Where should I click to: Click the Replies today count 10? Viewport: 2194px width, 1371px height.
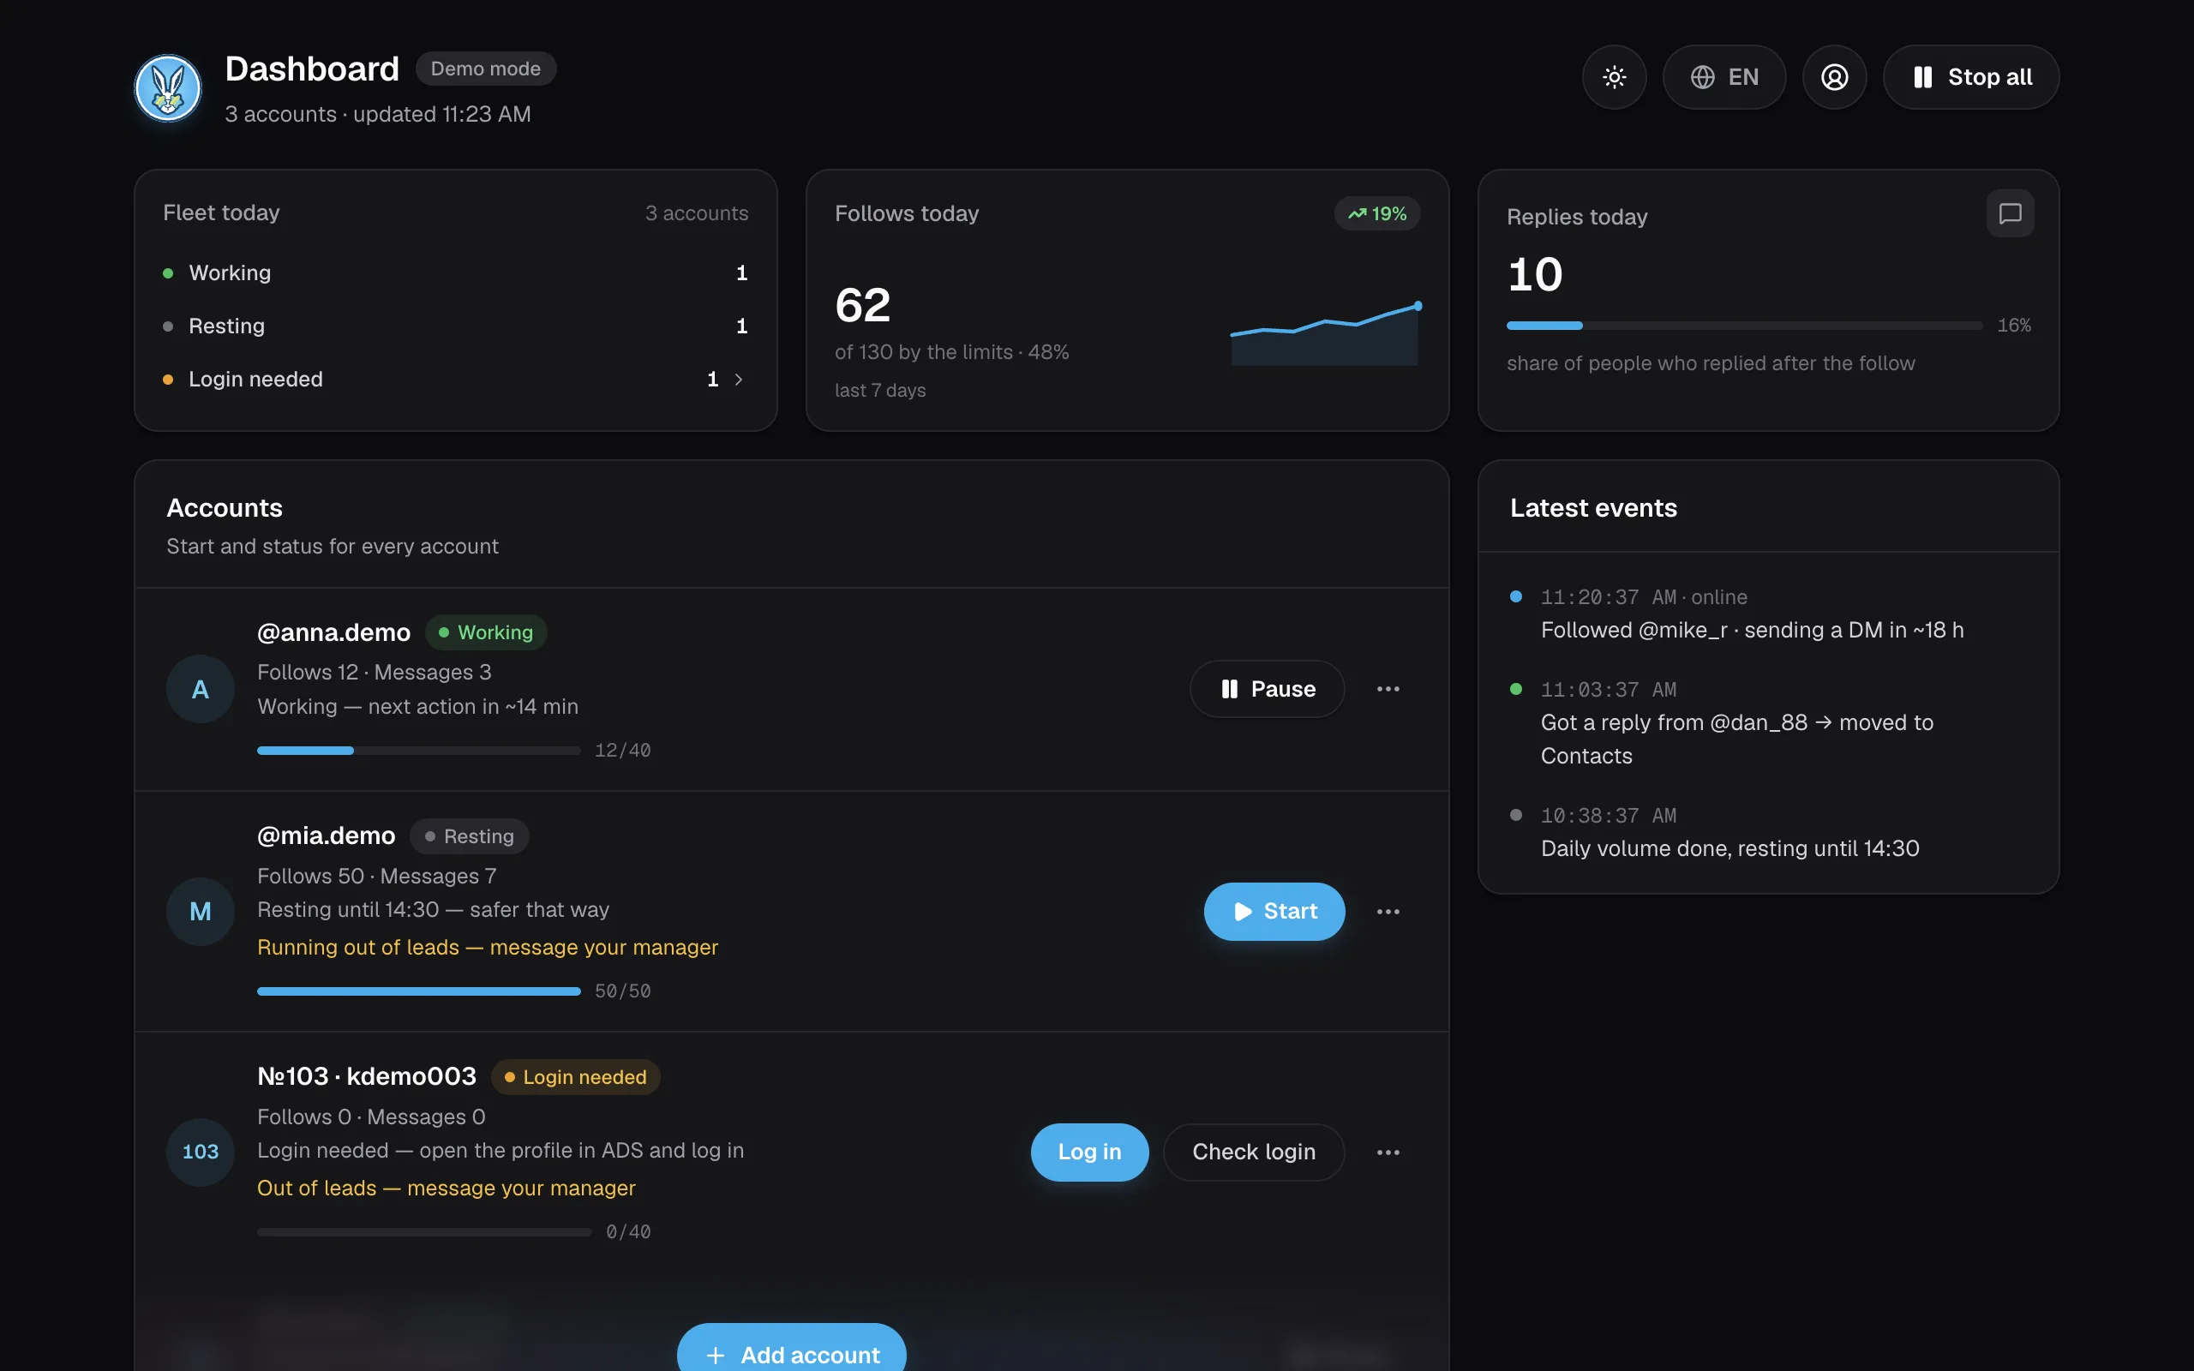click(x=1535, y=274)
